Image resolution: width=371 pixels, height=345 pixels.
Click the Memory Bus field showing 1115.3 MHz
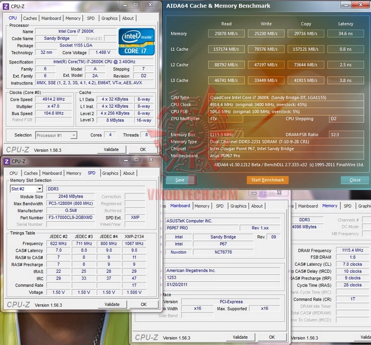coord(226,135)
